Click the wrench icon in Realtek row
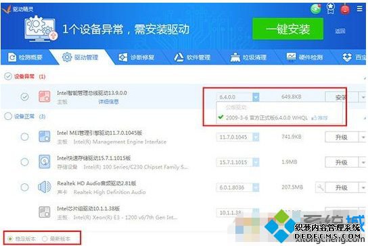This screenshot has height=246, width=368. (320, 187)
